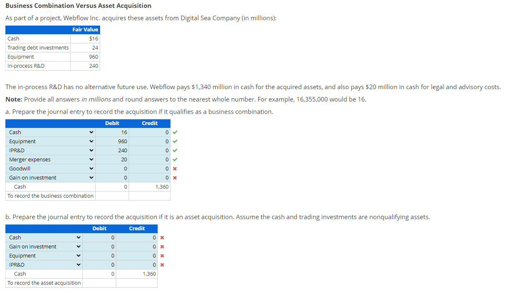528x293 pixels.
Task: Open the IPR&D account dropdown in part b
Action: coord(44,265)
